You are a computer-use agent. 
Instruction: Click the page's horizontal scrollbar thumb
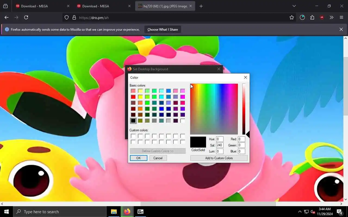tap(208, 204)
